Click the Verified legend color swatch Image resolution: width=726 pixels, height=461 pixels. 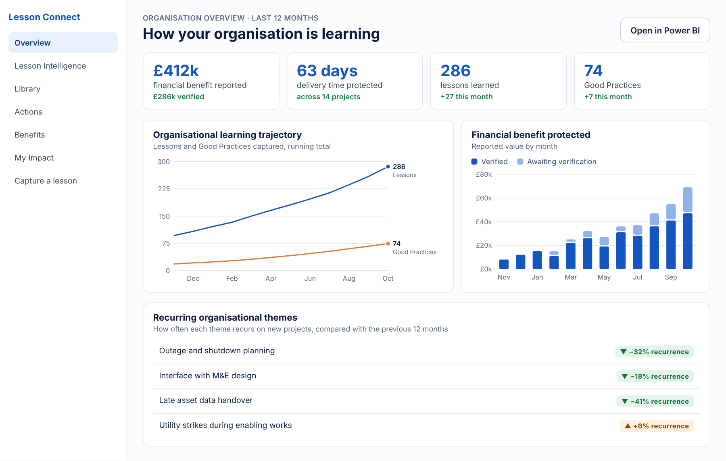click(x=474, y=162)
